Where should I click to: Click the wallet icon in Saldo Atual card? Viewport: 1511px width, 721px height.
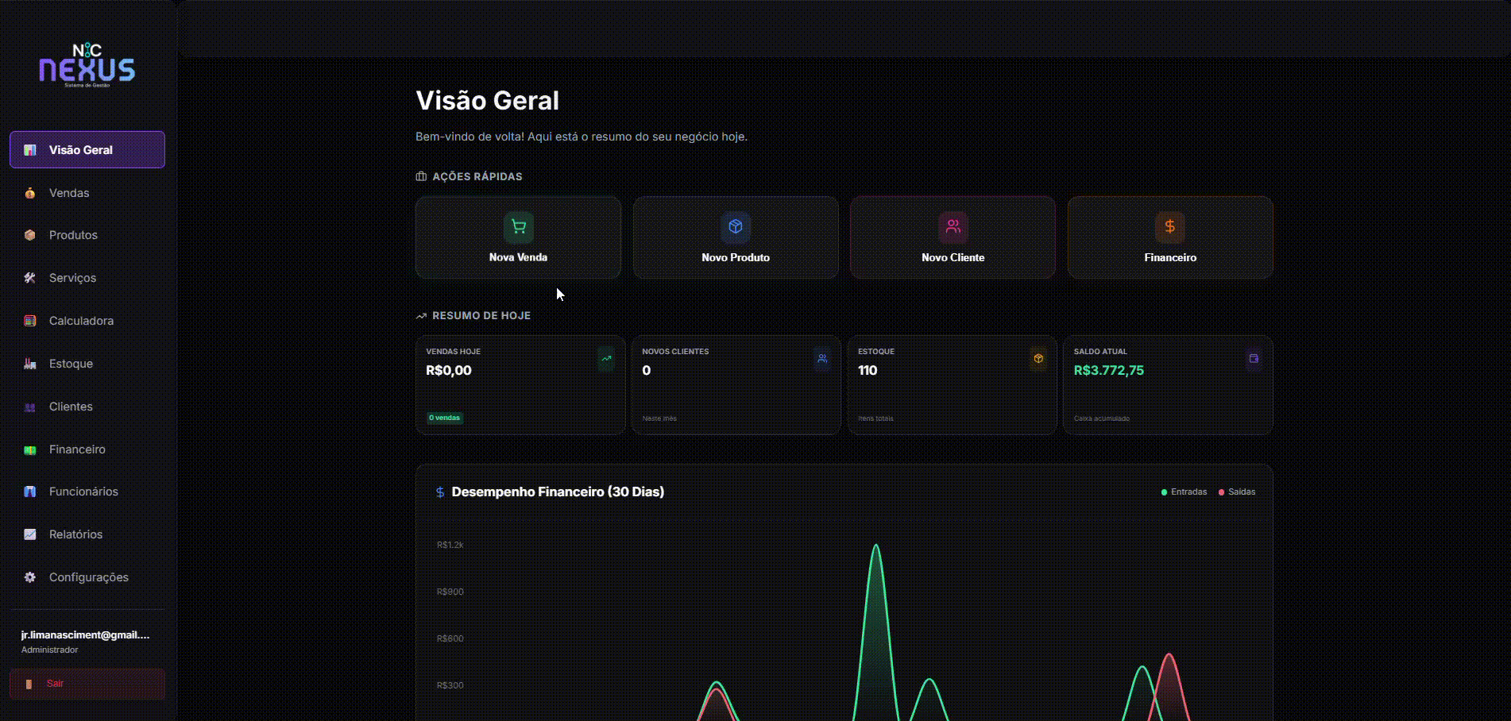1254,359
